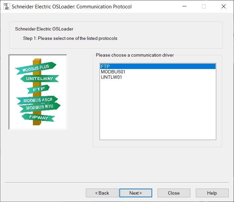The height and width of the screenshot is (202, 234).
Task: Open Help for the OSLoader wizard
Action: point(212,193)
